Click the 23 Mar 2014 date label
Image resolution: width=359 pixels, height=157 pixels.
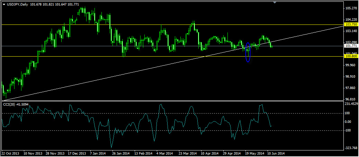coord(188,153)
